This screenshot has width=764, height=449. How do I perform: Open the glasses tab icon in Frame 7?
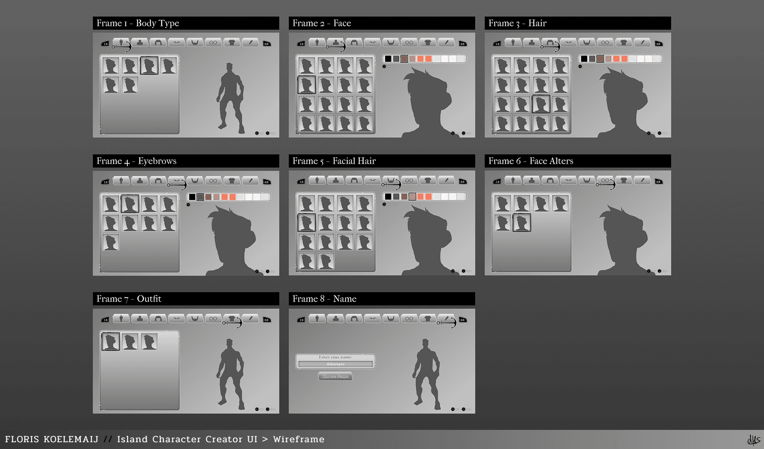coord(213,318)
